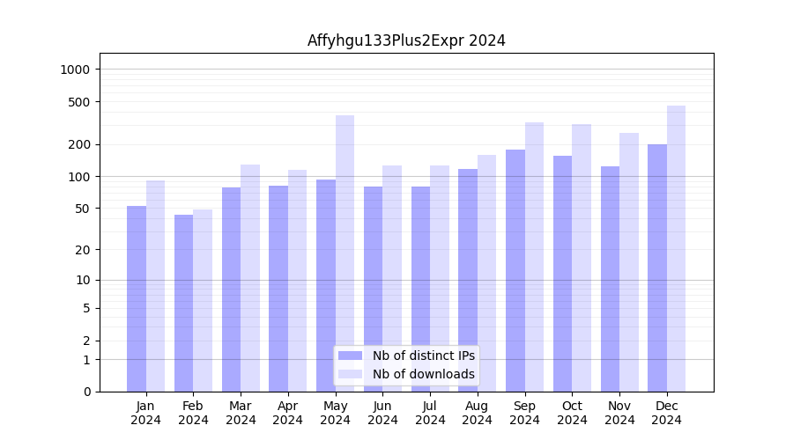Select the 'Nb of downloads' legend label
The width and height of the screenshot is (793, 440).
pos(423,374)
